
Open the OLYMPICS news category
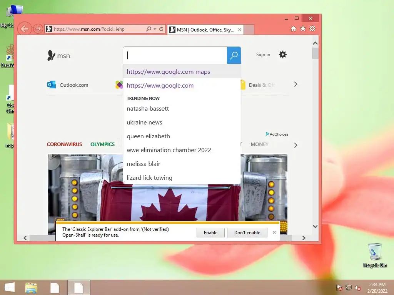pos(102,144)
